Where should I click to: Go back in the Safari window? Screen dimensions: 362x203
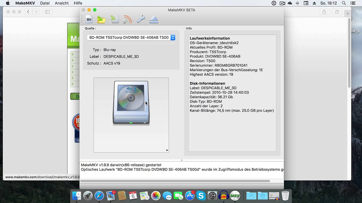(28, 12)
